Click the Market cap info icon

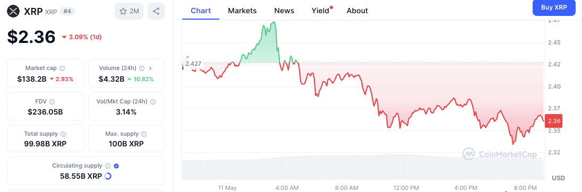(x=62, y=68)
